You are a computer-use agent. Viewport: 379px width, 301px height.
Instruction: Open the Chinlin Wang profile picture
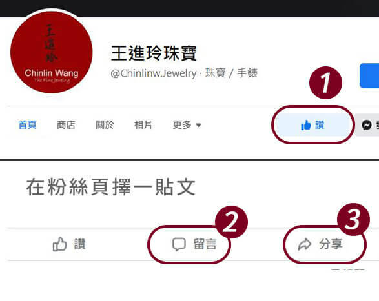pyautogui.click(x=52, y=52)
